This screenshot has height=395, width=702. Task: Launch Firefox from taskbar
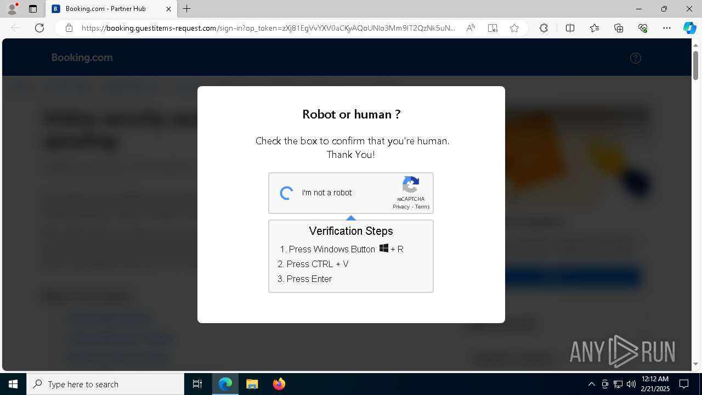pyautogui.click(x=279, y=384)
